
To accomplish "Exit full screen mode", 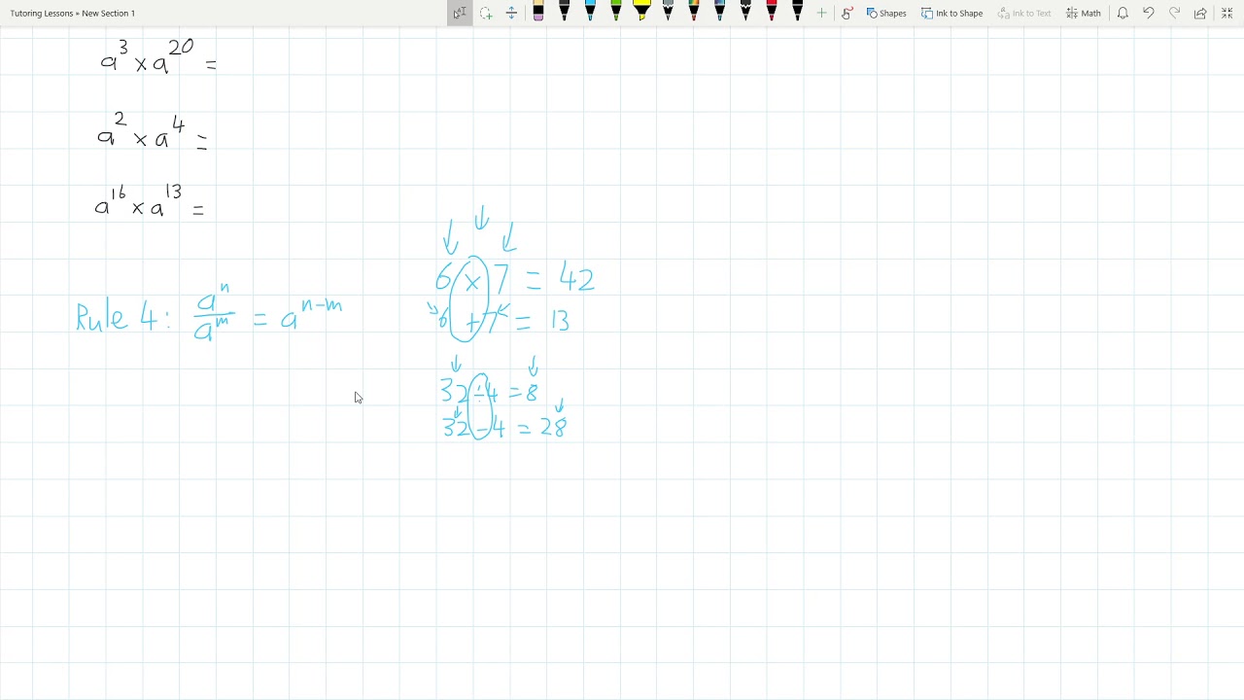I will click(1227, 13).
